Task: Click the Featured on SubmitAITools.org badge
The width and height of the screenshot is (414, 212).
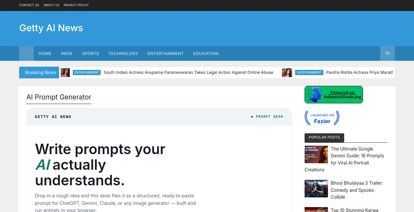Action: [334, 95]
